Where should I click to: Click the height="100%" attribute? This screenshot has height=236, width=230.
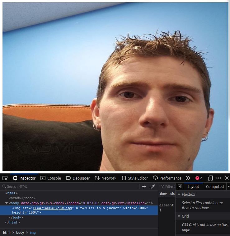26,212
